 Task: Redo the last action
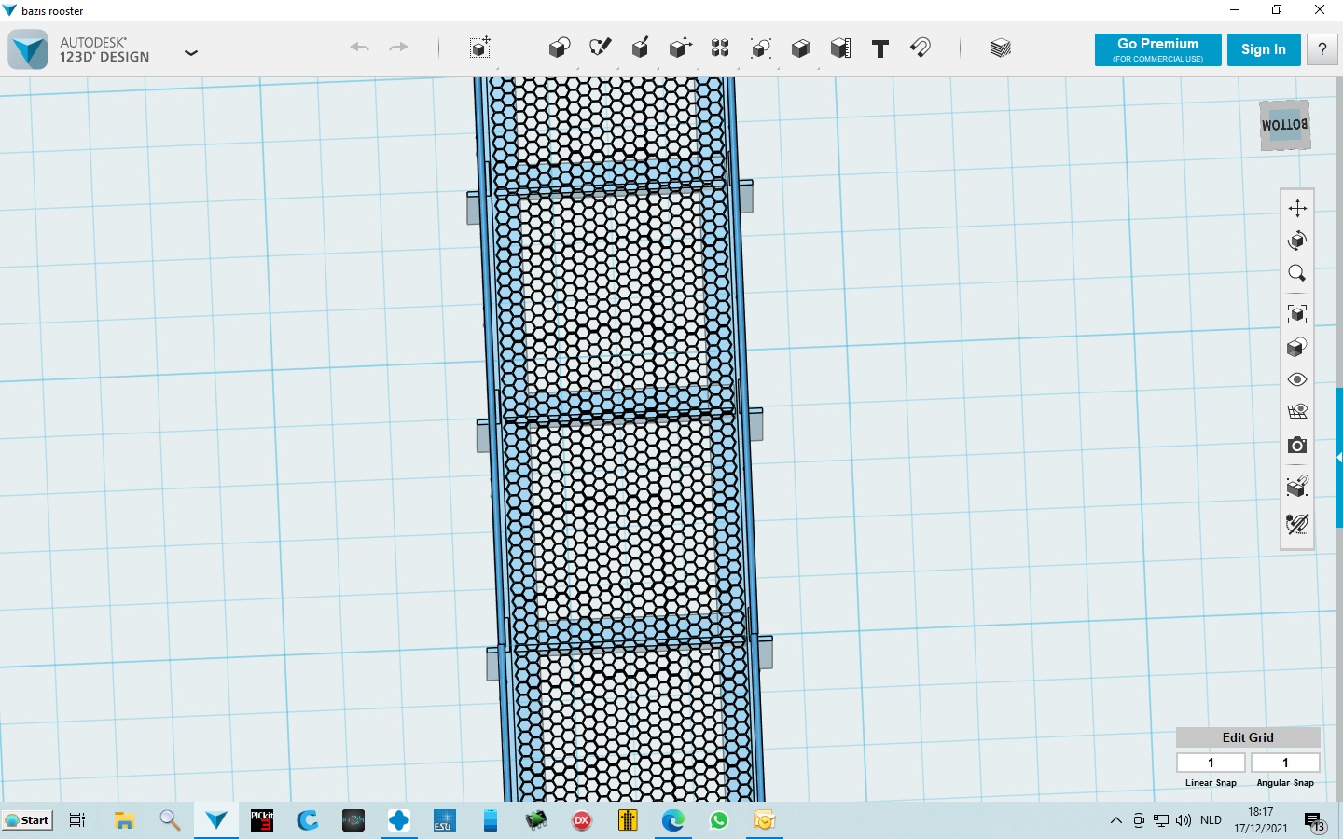click(x=398, y=48)
